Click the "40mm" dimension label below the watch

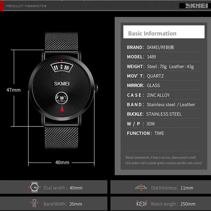(62, 162)
